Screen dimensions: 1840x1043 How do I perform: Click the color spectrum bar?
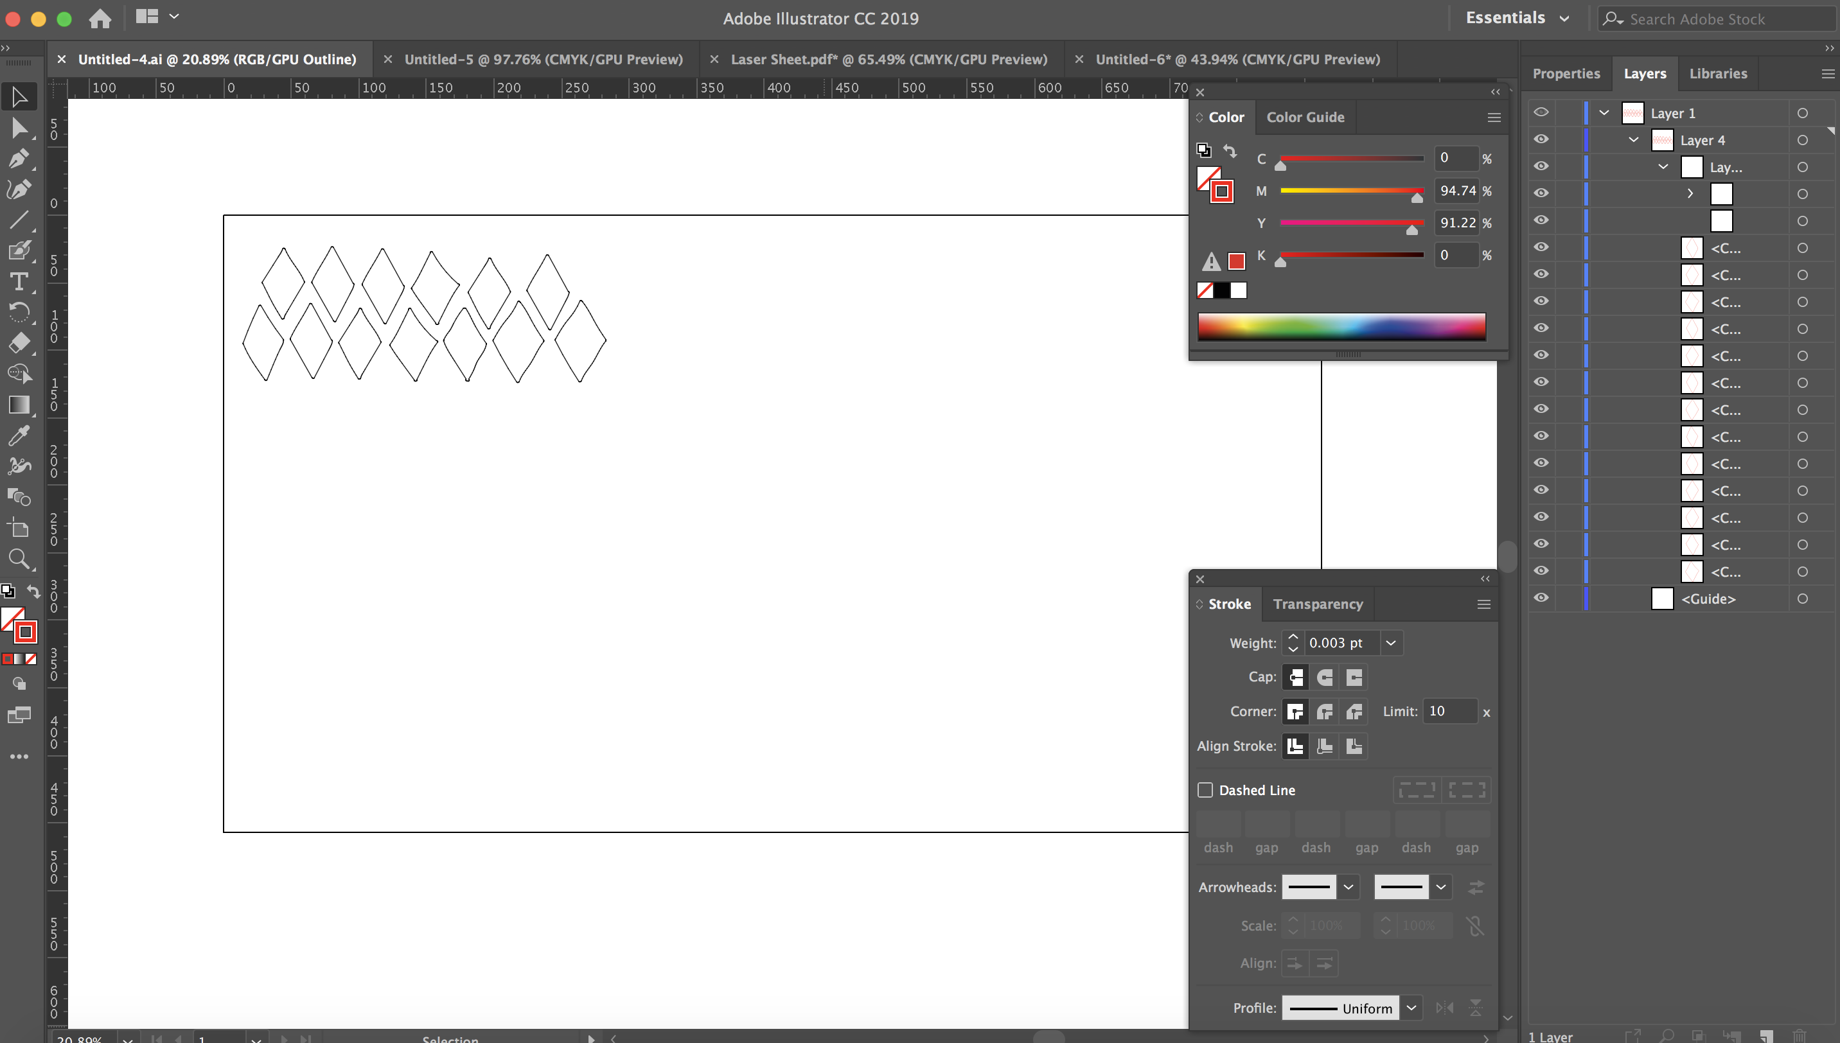(1341, 327)
